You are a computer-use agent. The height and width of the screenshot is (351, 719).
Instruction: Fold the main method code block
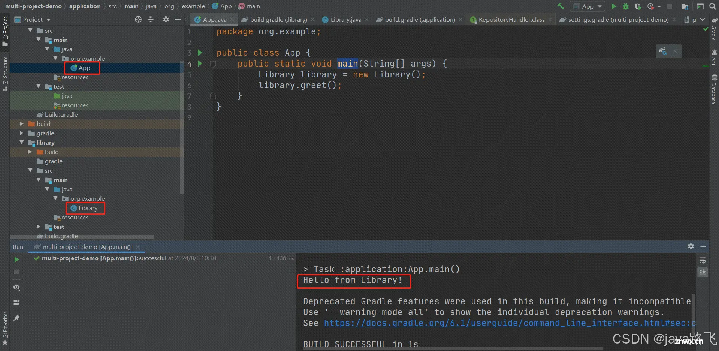click(x=213, y=64)
